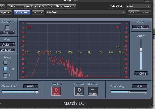Click the Smoothing 4.0 value field
This screenshot has height=109, width=155.
coord(139,86)
